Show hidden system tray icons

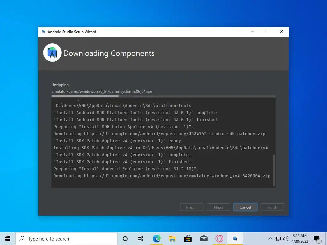(x=270, y=239)
